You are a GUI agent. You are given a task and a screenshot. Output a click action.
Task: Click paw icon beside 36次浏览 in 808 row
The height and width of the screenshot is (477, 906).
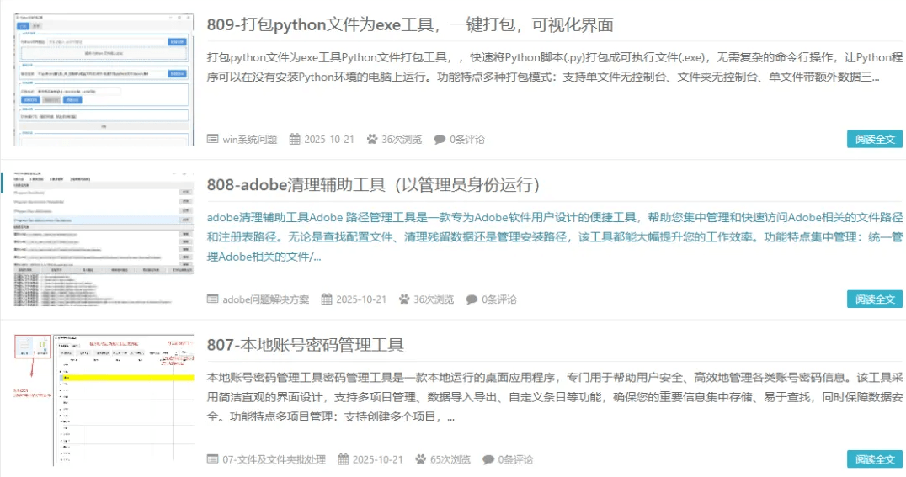[404, 299]
